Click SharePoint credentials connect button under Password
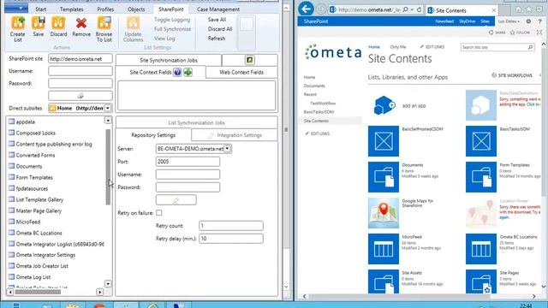 (80, 95)
